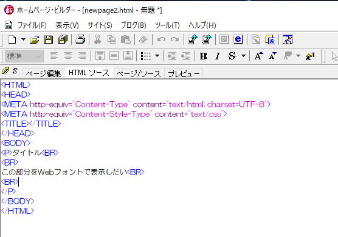Click the document icon in the menu bar

pyautogui.click(x=9, y=25)
